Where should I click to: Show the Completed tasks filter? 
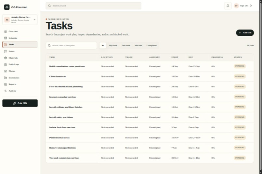[x=151, y=45]
